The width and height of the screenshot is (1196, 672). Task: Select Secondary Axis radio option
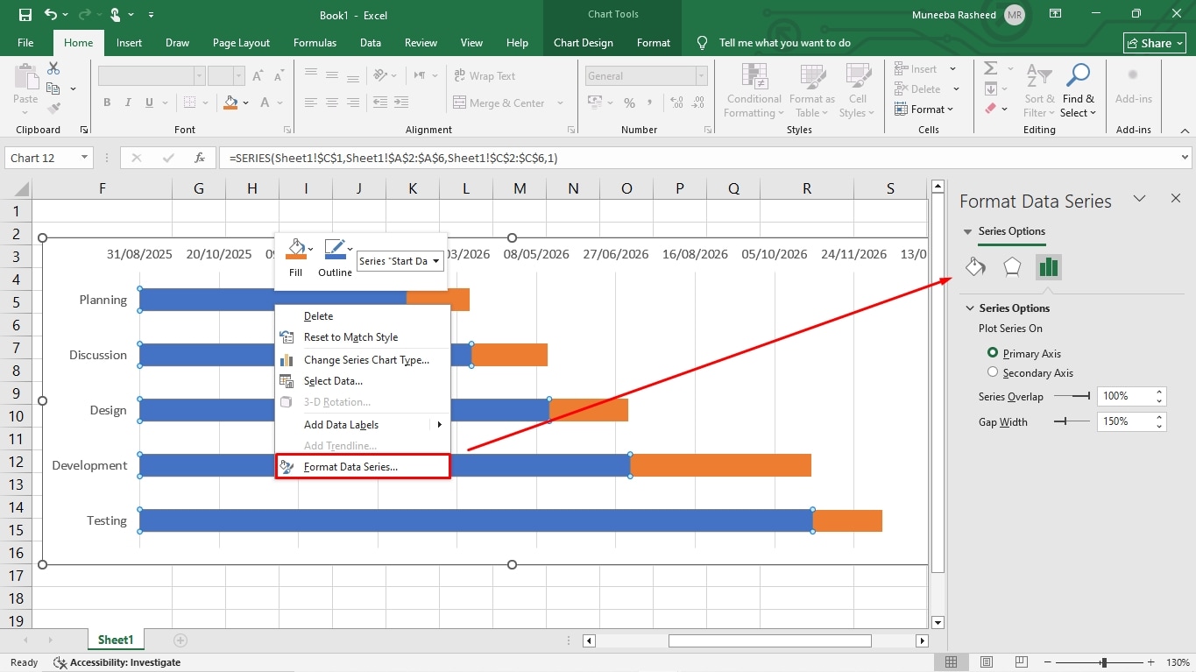tap(993, 372)
